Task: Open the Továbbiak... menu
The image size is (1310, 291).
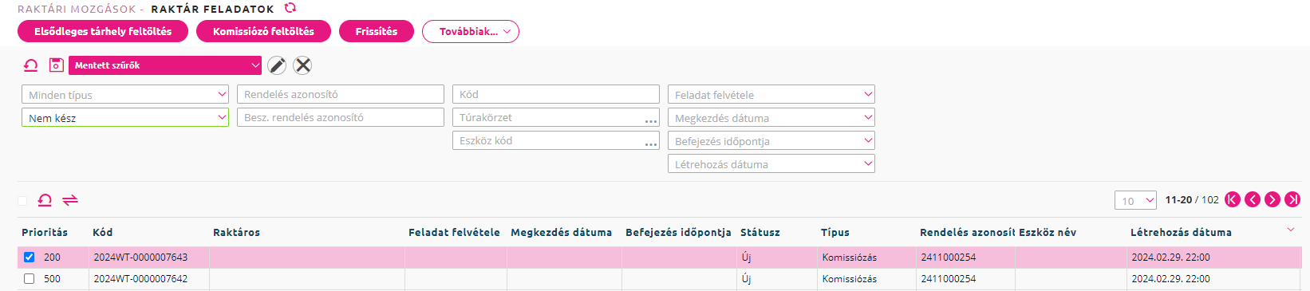Action: click(471, 31)
